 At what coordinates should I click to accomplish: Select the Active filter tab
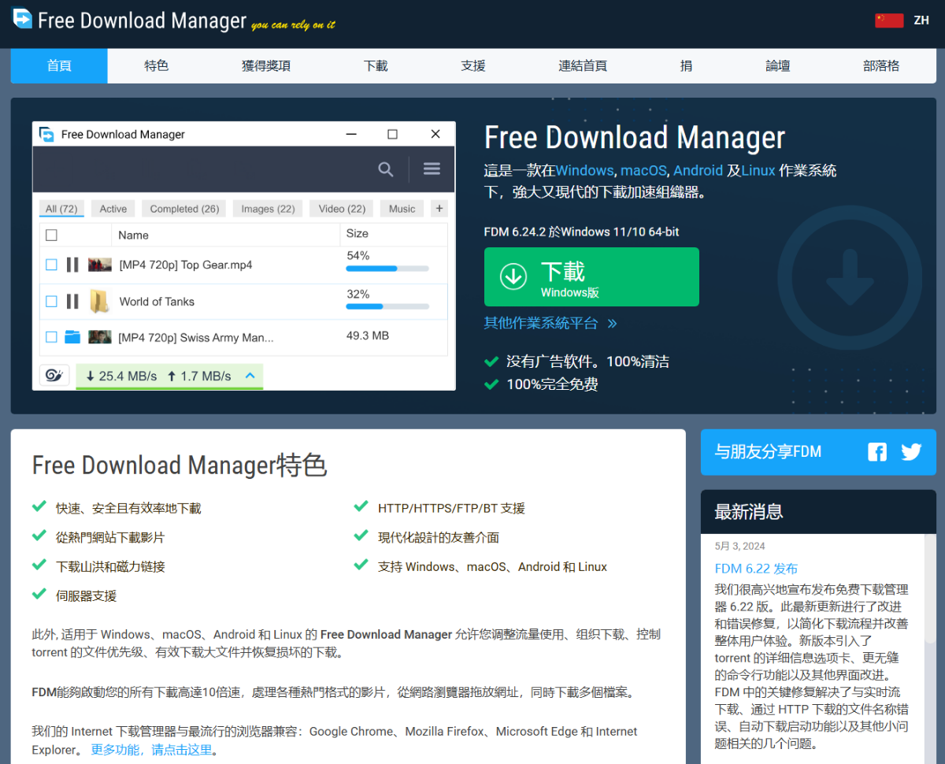pyautogui.click(x=113, y=209)
